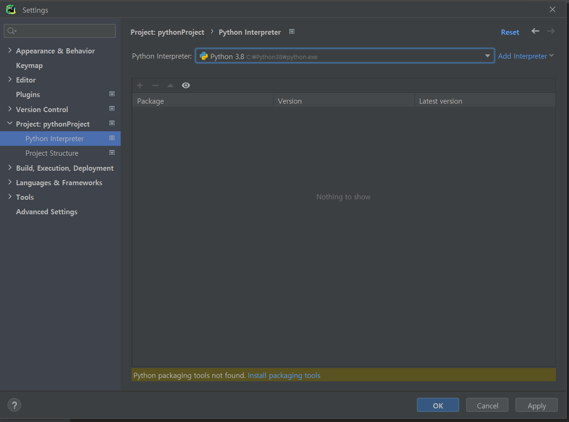This screenshot has height=422, width=569.
Task: Expand the Appearance & Behavior section
Action: [x=10, y=50]
